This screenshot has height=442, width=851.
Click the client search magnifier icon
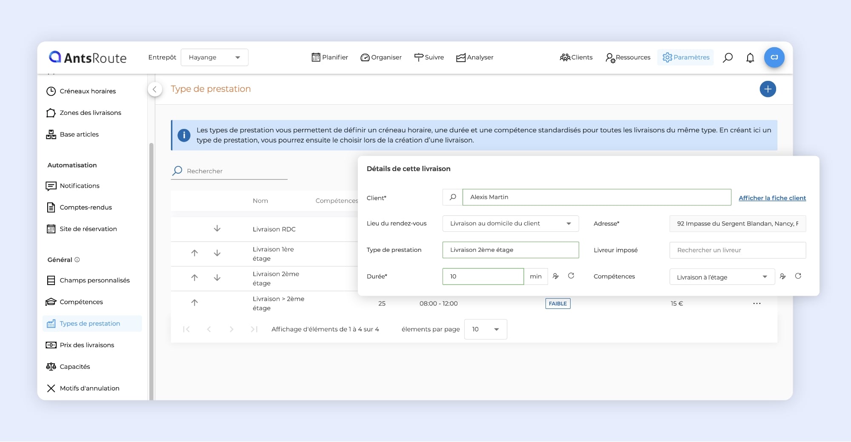[x=453, y=197]
